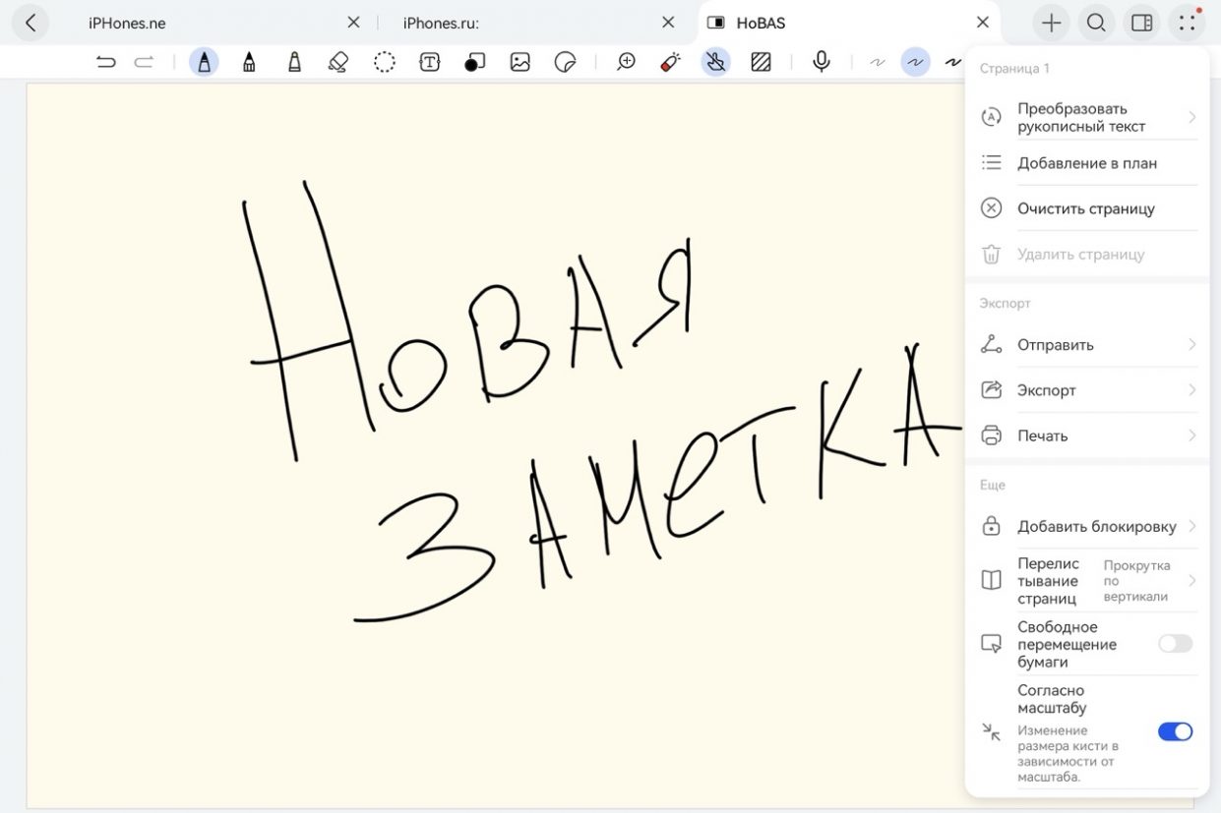
Task: Open the Печать option
Action: [x=1087, y=436]
